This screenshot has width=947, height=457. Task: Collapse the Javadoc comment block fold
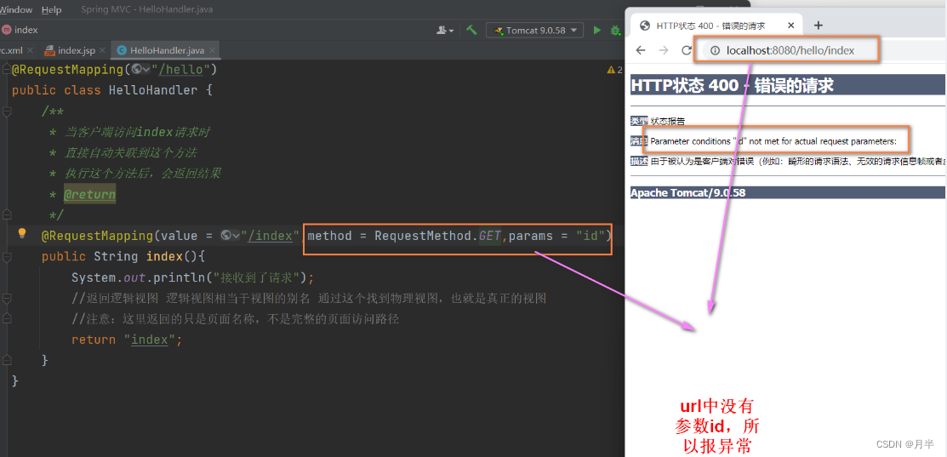(7, 111)
